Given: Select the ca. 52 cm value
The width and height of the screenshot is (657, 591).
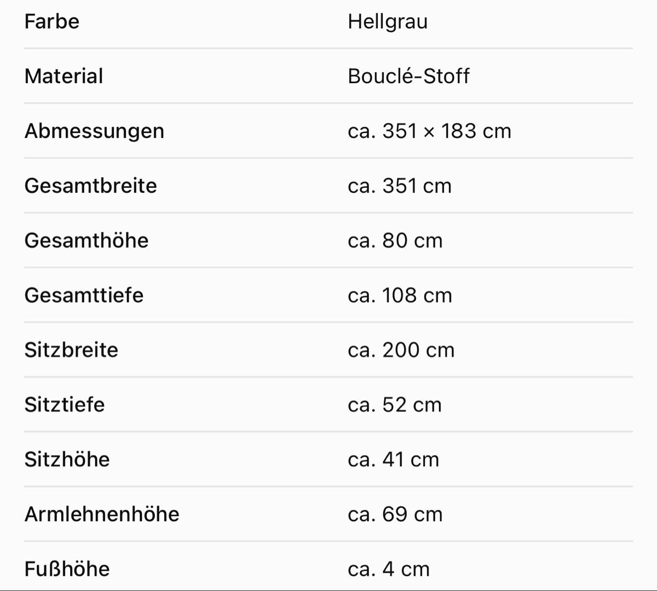Looking at the screenshot, I should (x=394, y=405).
